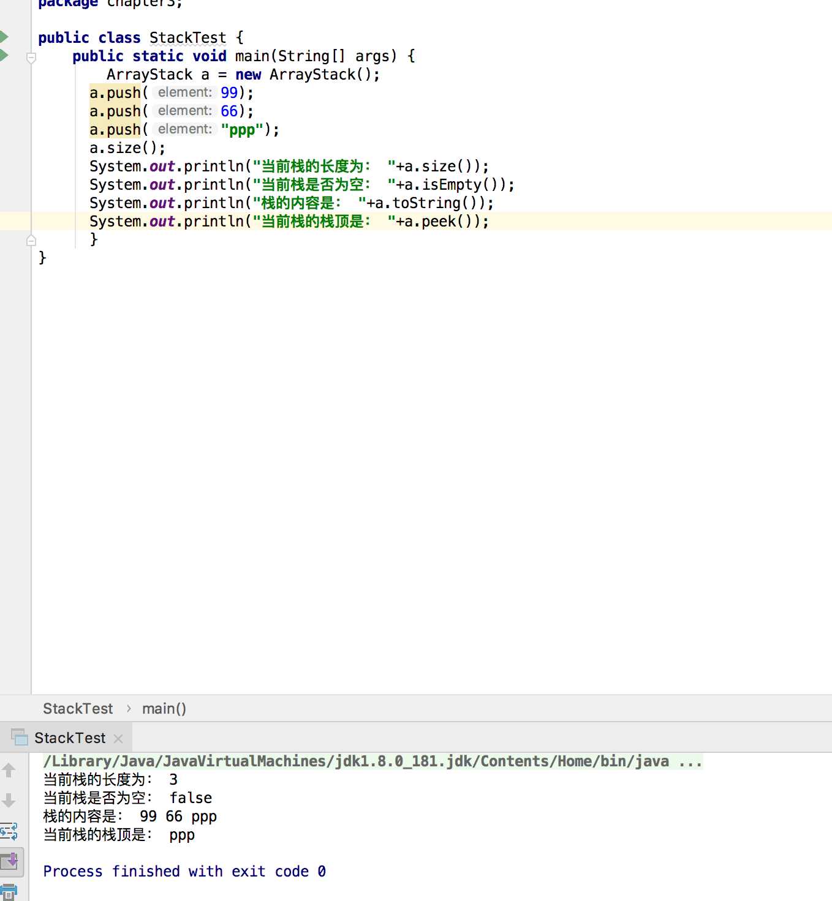Click the '当前栈是否为空: false' output line
832x901 pixels.
[x=127, y=798]
